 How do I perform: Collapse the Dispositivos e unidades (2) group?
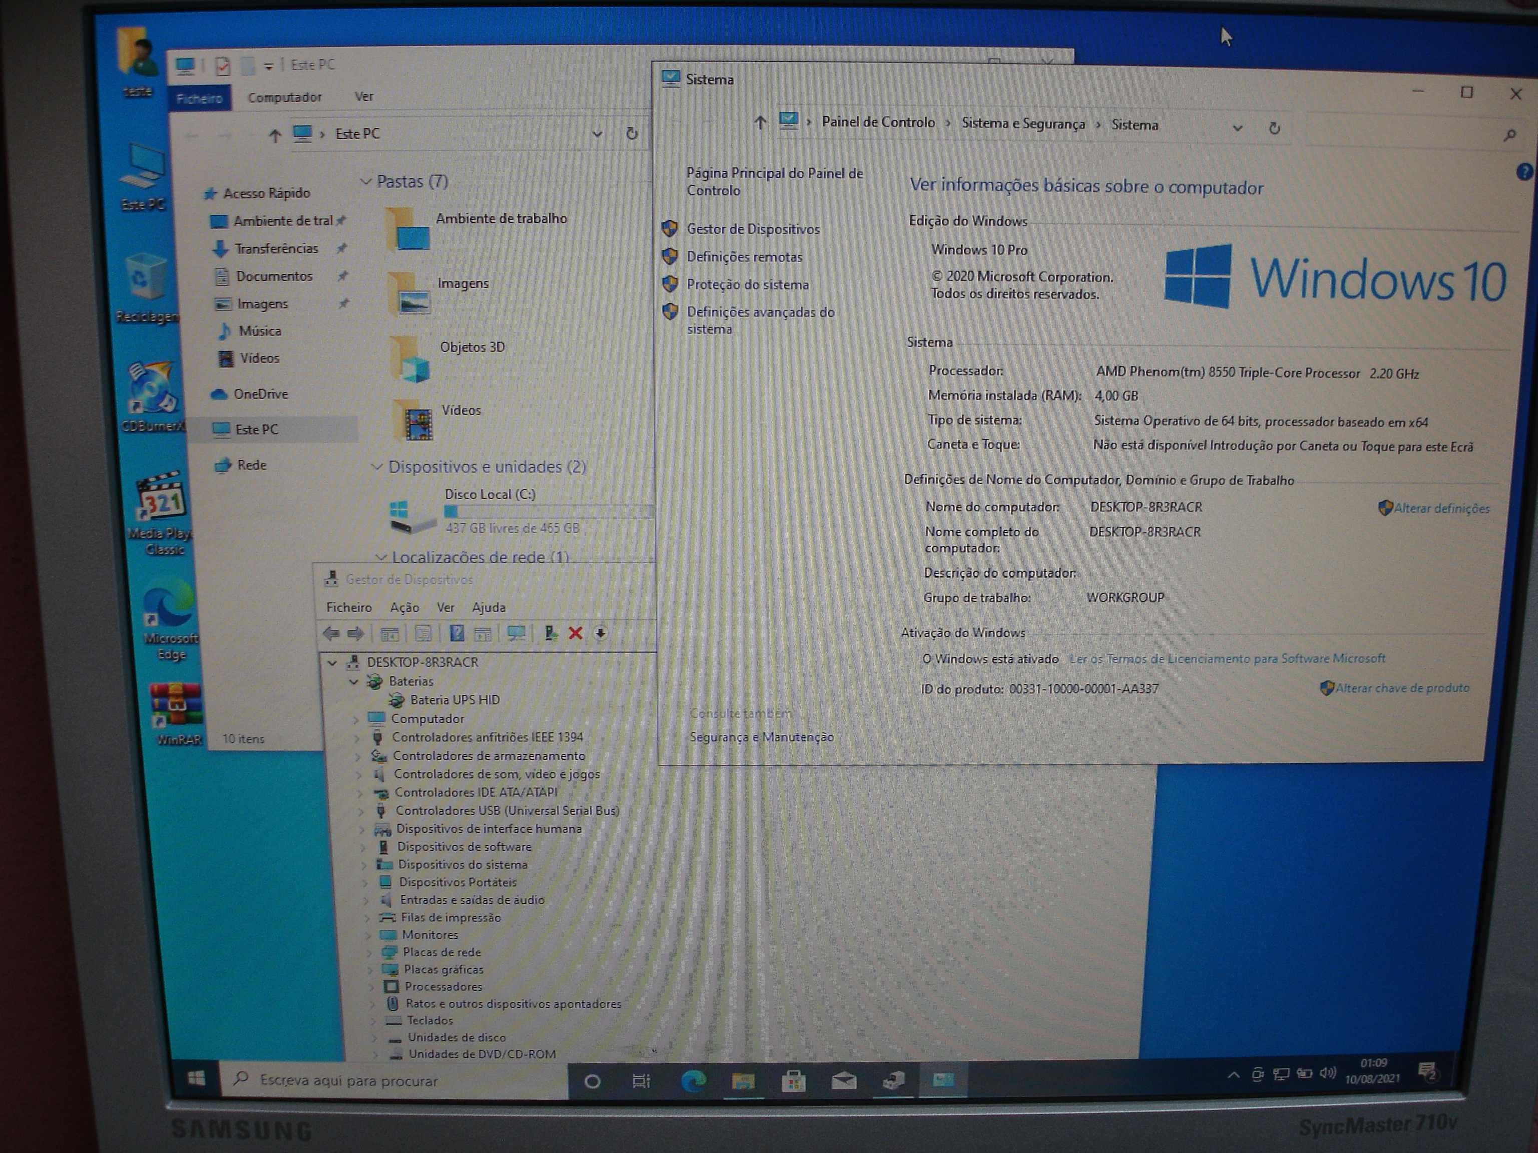(377, 467)
